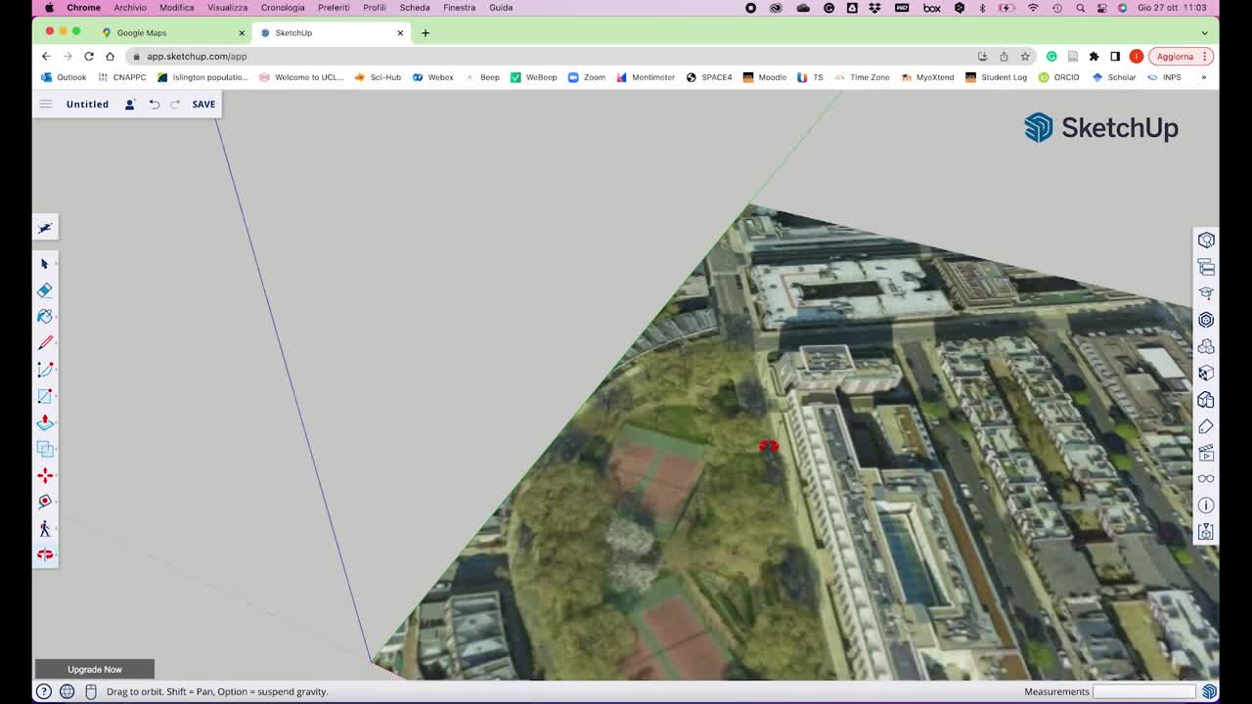Open the SketchUp hamburger menu
Screen dimensions: 1252x704
(45, 104)
